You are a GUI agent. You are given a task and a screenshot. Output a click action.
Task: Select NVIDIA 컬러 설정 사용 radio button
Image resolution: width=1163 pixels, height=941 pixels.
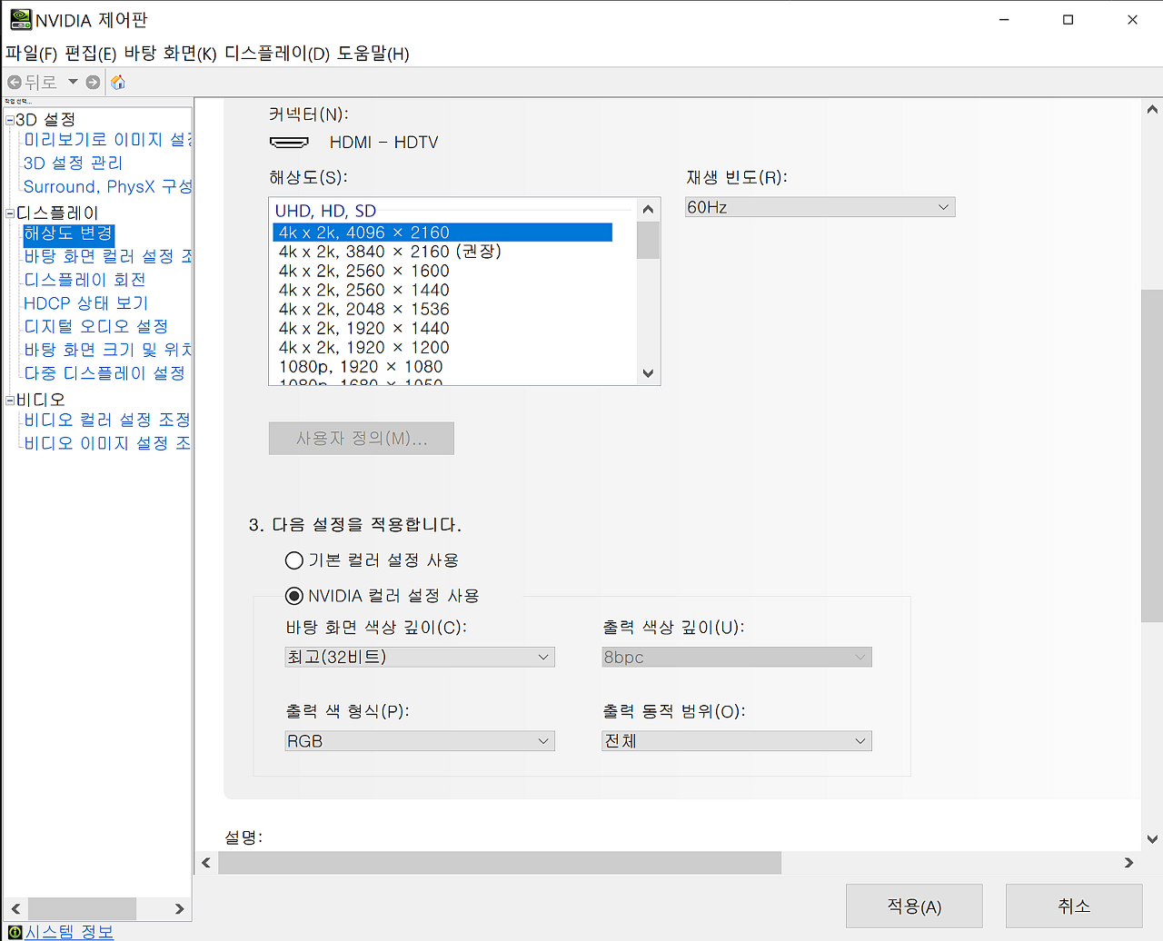pyautogui.click(x=293, y=596)
